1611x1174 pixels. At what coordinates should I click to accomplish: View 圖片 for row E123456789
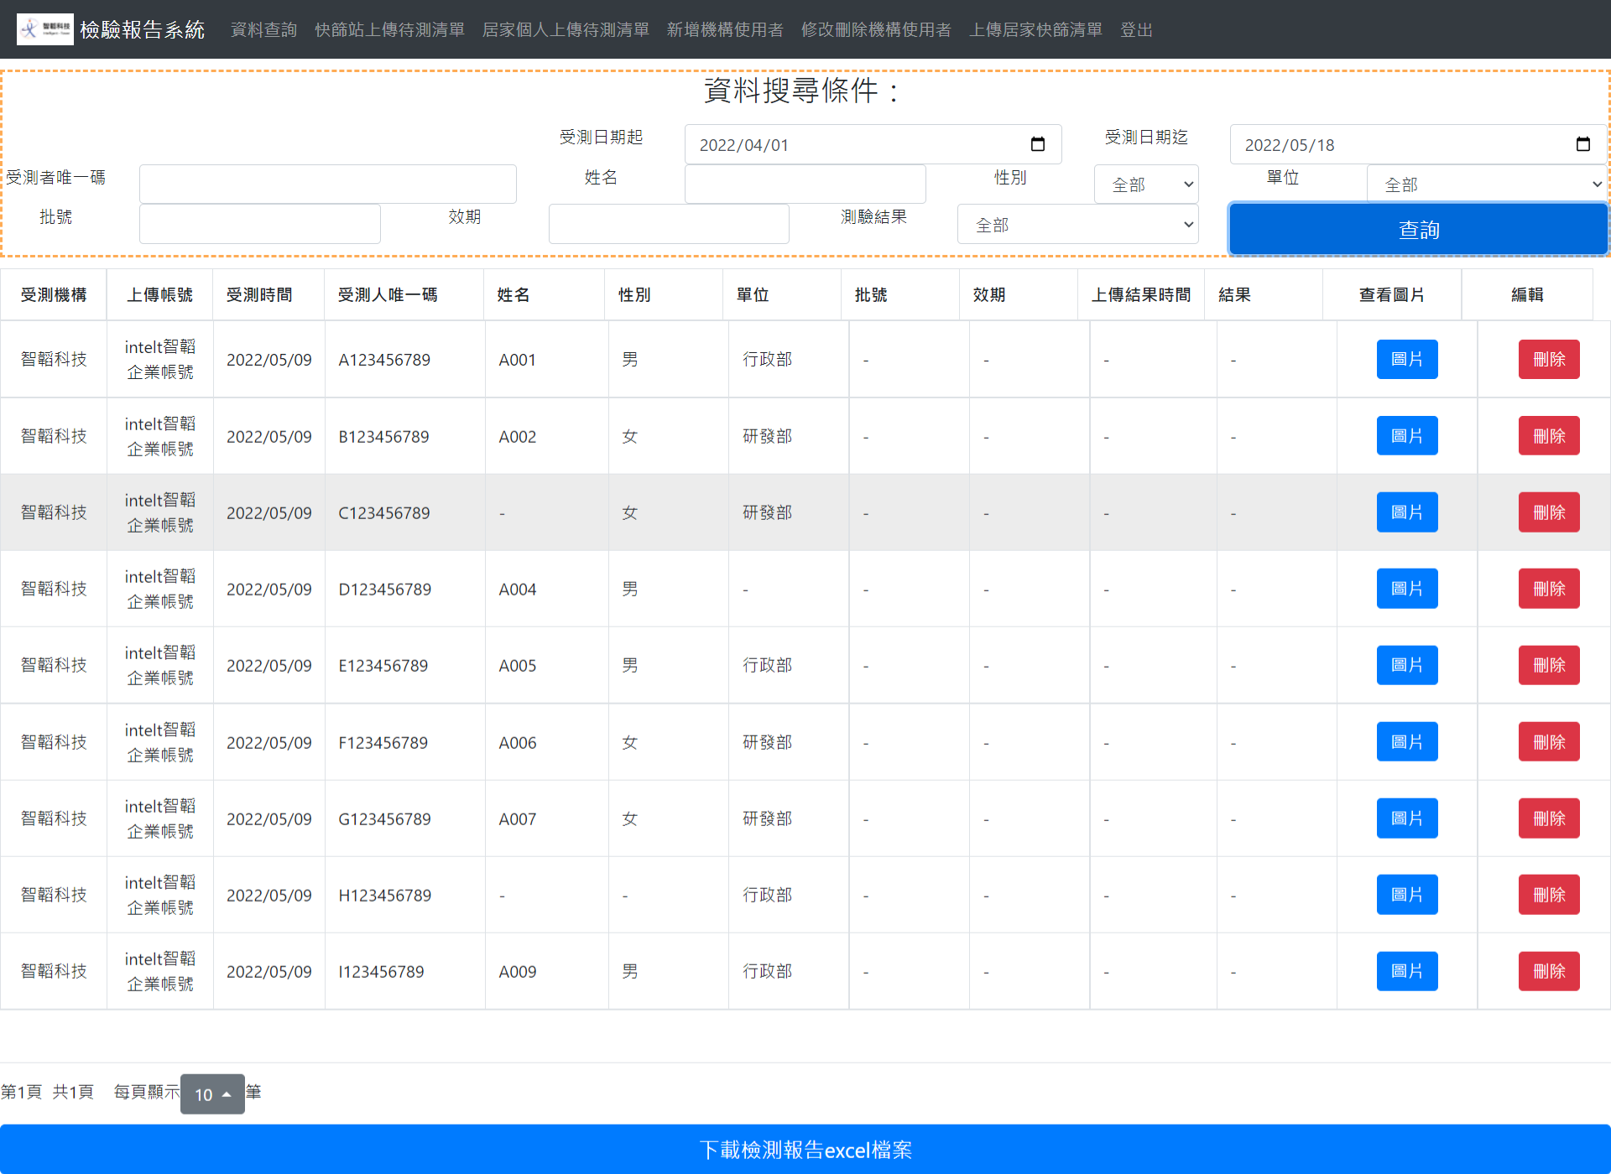coord(1407,665)
